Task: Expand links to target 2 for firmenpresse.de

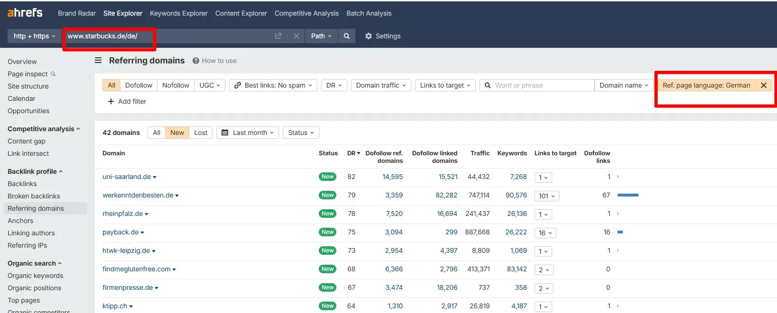Action: (544, 288)
